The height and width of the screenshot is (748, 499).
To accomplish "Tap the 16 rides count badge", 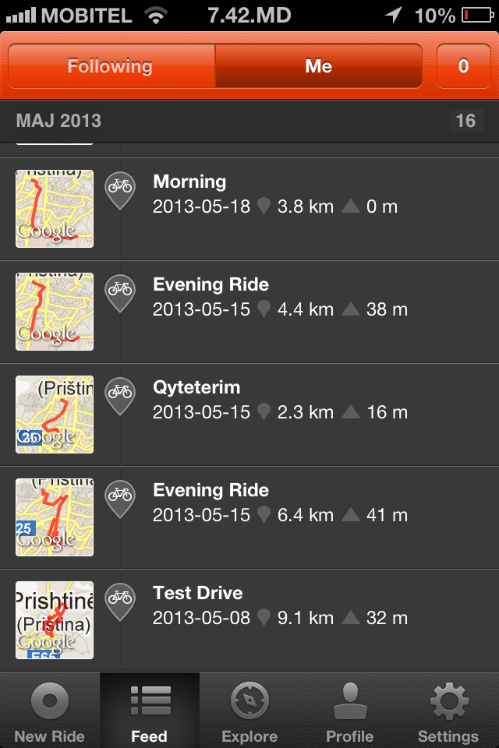I will [x=465, y=121].
